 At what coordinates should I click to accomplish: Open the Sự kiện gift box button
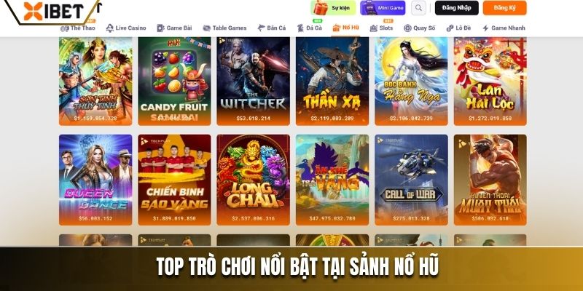(x=333, y=8)
